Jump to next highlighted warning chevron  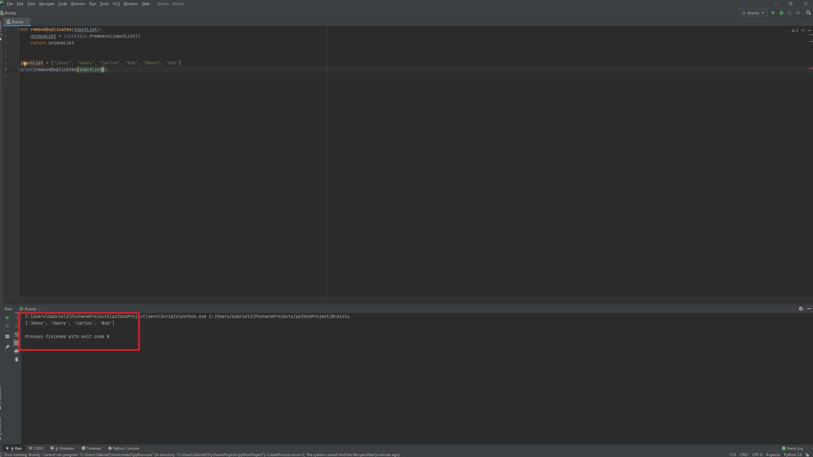(809, 30)
